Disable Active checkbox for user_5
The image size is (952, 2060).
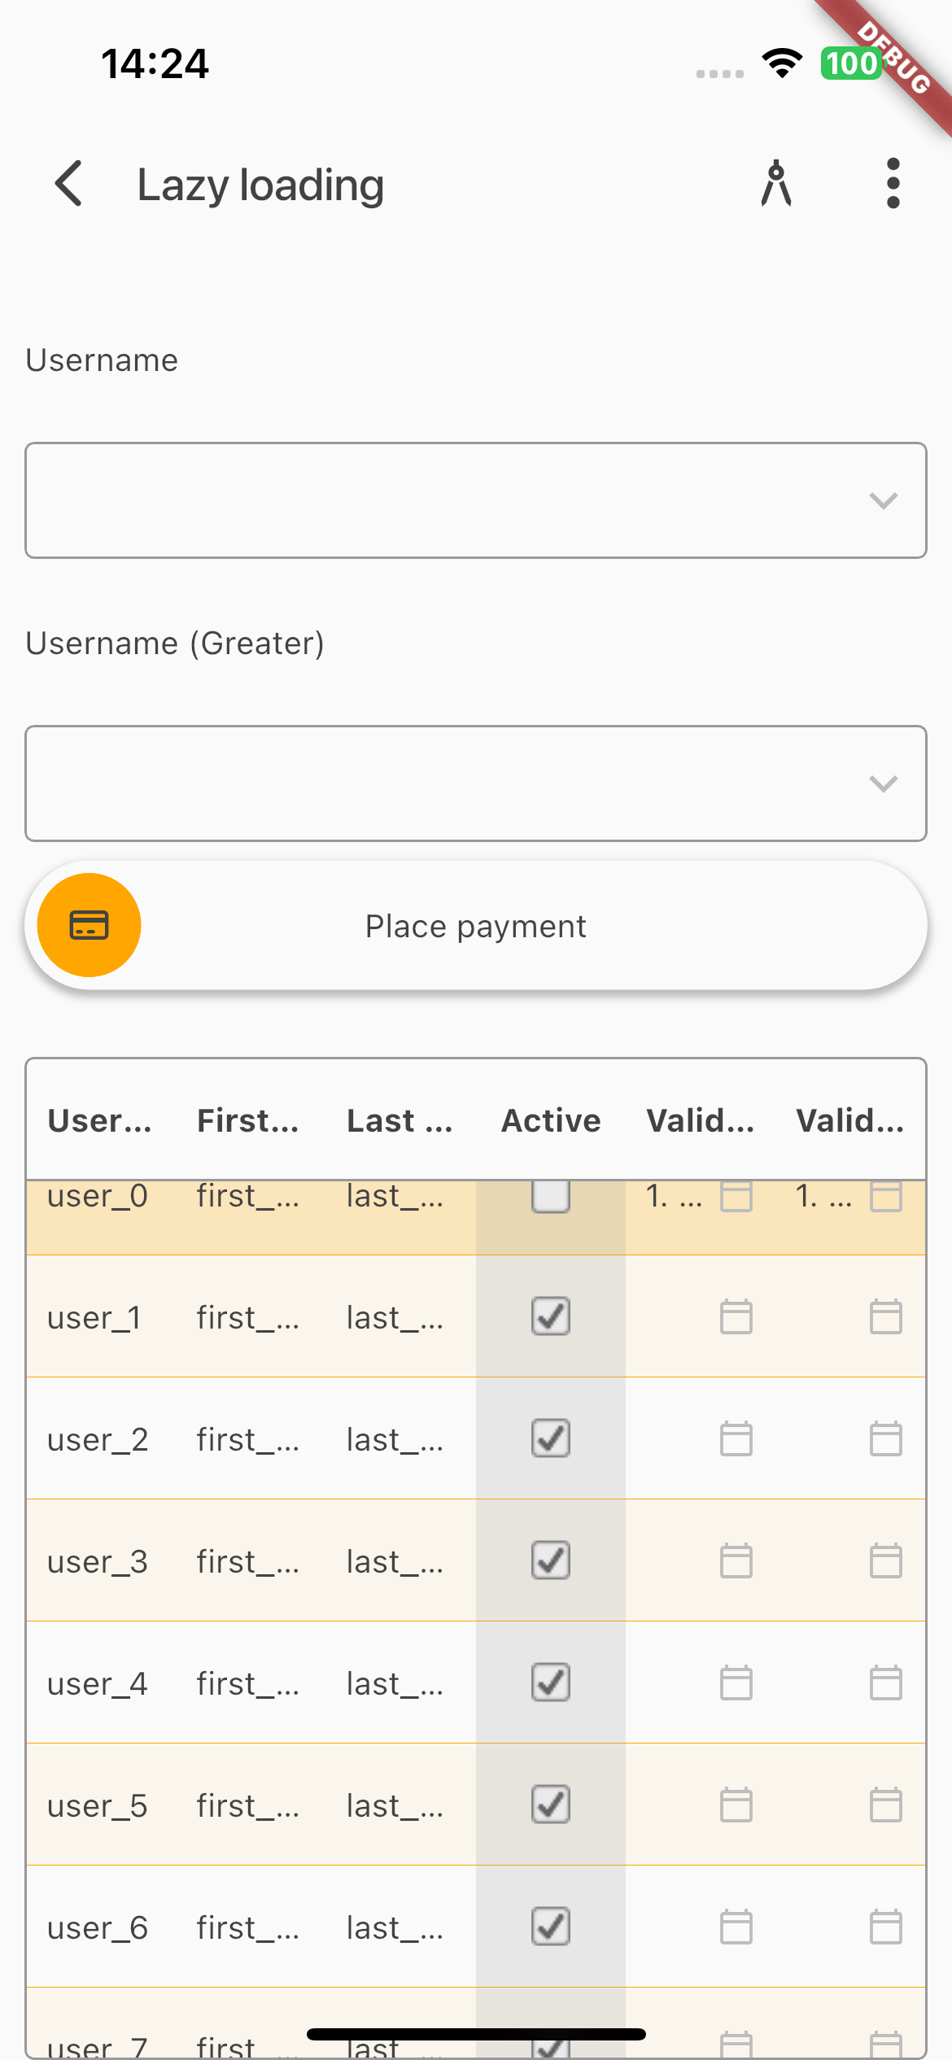click(x=551, y=1805)
